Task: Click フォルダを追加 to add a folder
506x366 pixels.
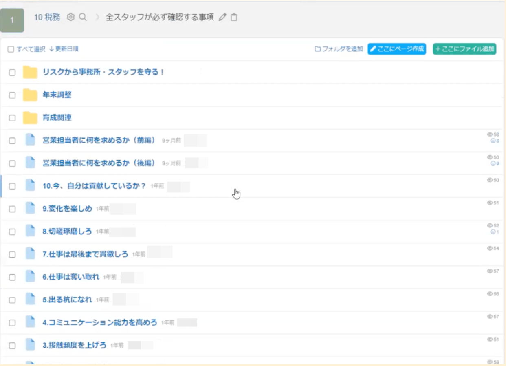Action: point(339,49)
